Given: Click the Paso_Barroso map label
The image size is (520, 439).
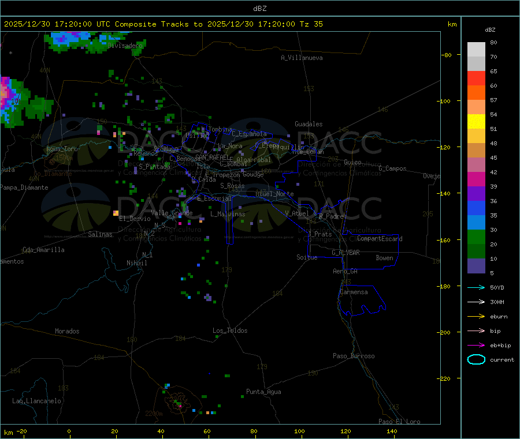Looking at the screenshot, I should coord(354,356).
